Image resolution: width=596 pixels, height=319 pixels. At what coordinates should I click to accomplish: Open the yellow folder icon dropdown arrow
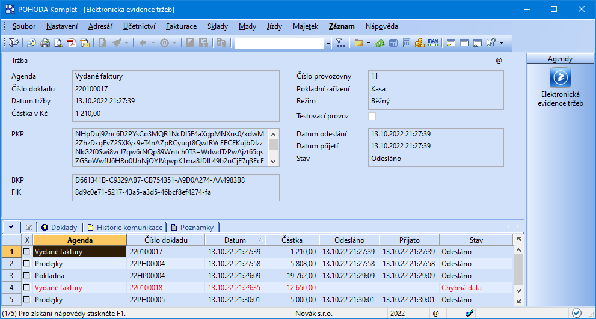point(368,43)
